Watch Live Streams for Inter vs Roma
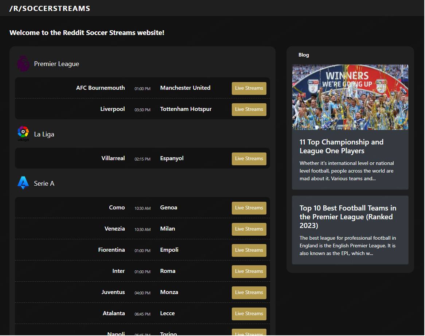 (249, 271)
